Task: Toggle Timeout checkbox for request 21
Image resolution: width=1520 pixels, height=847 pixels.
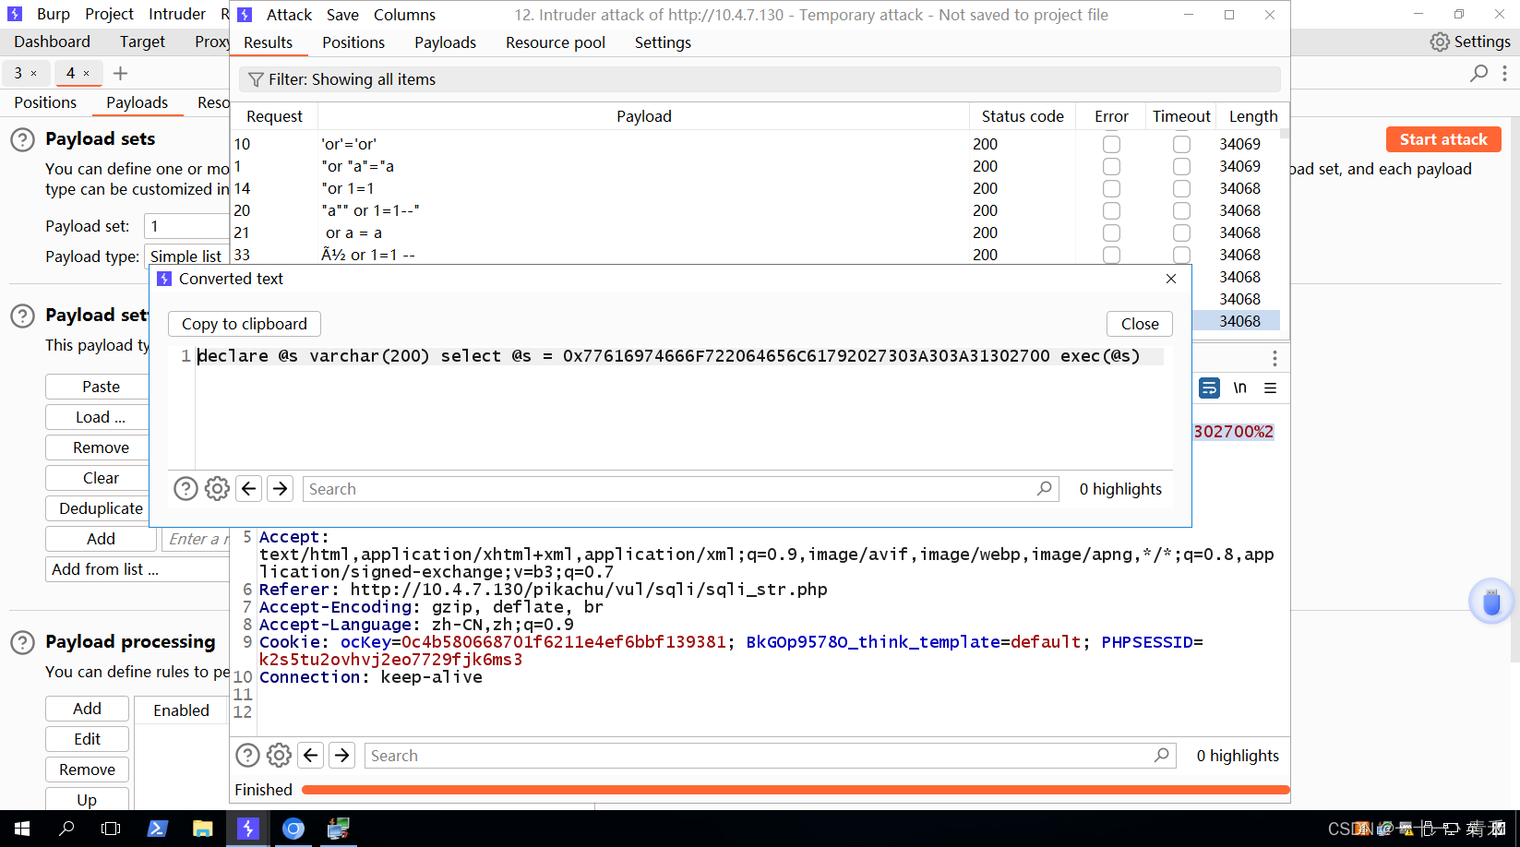Action: coord(1181,233)
